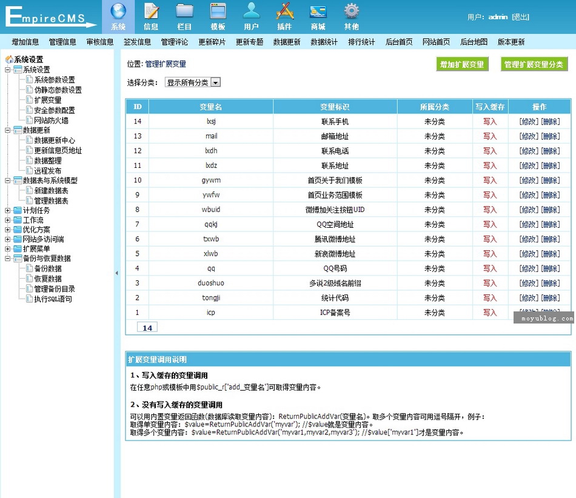The image size is (576, 498).
Task: Expand the 工作流 tree node
Action: 8,220
